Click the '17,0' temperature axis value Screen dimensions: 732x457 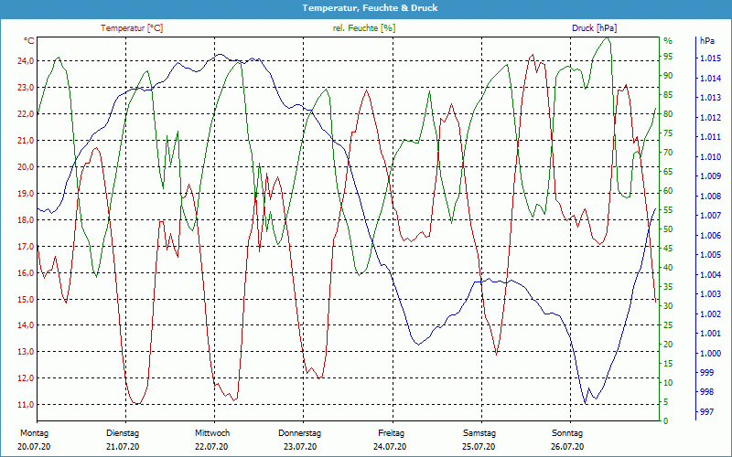coord(26,246)
